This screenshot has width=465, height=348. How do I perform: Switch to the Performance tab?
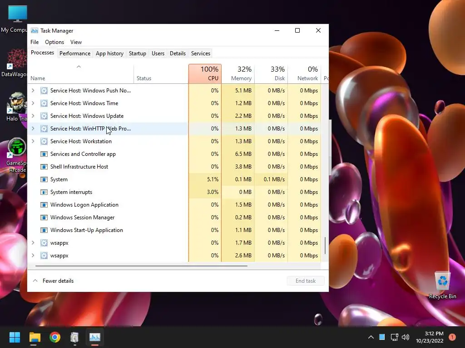coord(75,53)
